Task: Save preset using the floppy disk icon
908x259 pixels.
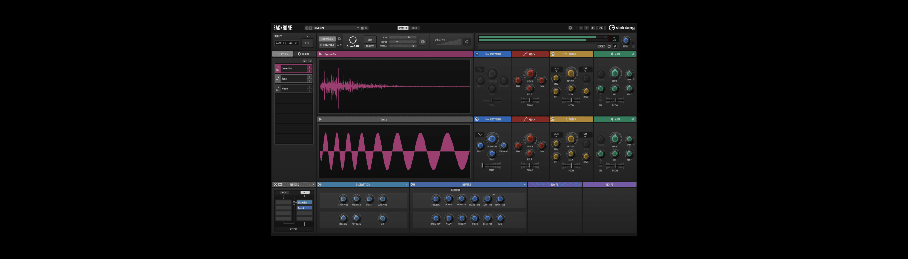Action: [362, 28]
